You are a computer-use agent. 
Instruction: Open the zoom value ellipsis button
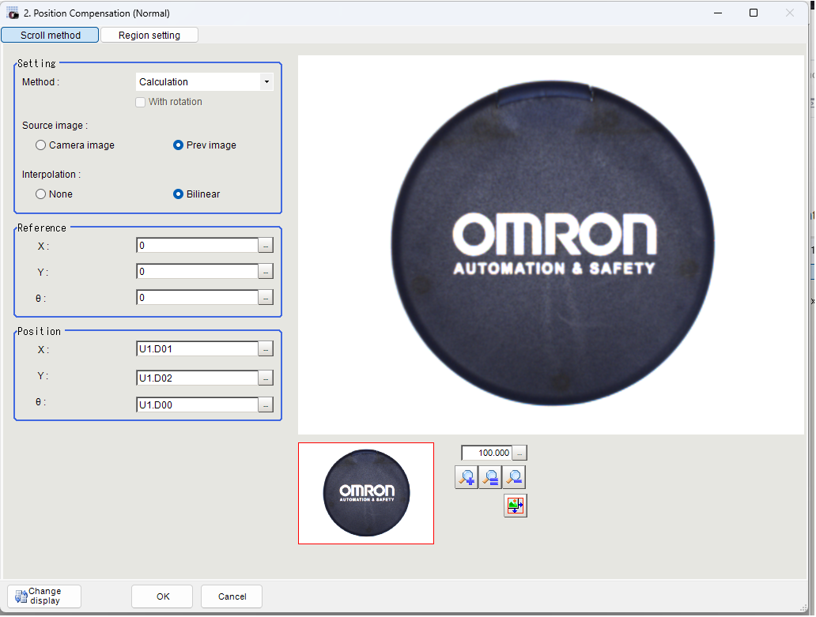tap(519, 453)
